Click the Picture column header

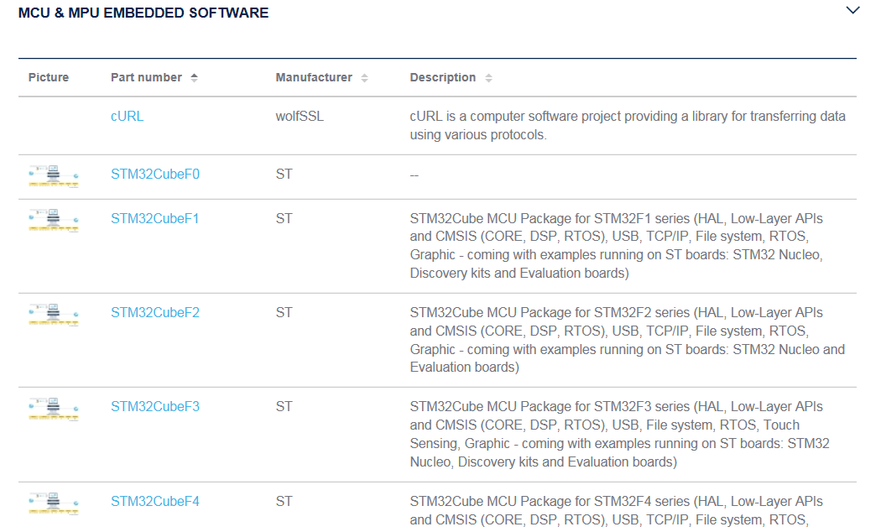pos(49,77)
